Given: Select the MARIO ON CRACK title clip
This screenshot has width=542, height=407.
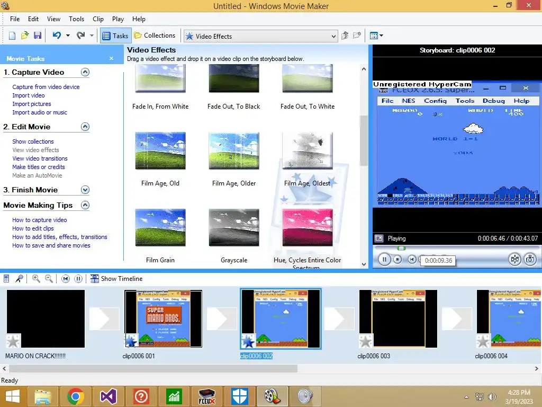Looking at the screenshot, I should 46,318.
